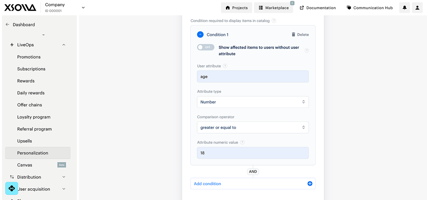The image size is (427, 200).
Task: Collapse the Condition 1 section
Action: click(200, 34)
